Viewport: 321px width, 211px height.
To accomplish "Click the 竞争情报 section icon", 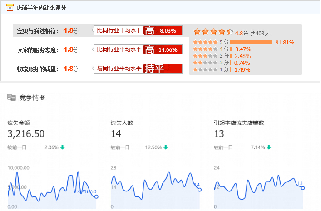I will coord(11,97).
